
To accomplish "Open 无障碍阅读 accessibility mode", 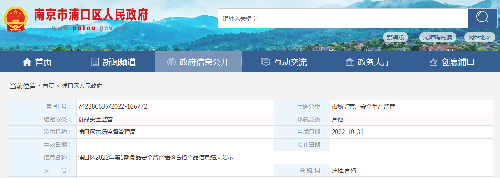I will [x=438, y=37].
